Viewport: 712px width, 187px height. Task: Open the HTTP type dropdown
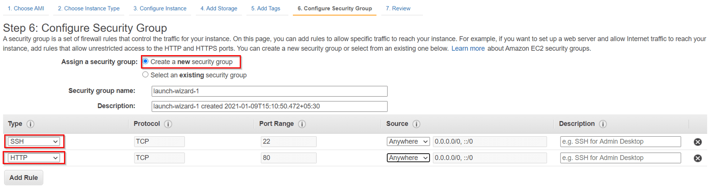coord(34,158)
